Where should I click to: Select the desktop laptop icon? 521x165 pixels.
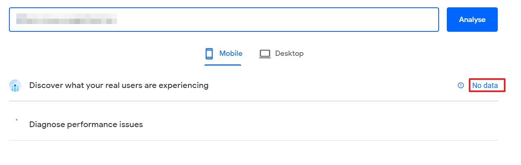point(265,54)
